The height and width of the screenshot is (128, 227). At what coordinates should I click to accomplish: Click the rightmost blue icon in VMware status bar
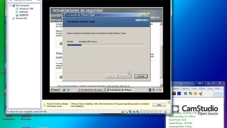166,112
